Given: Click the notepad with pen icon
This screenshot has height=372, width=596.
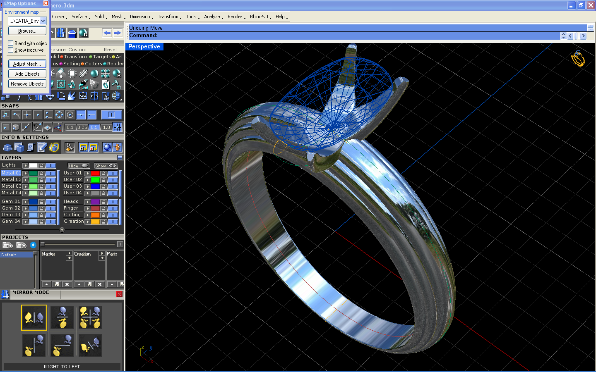Looking at the screenshot, I should pos(42,147).
